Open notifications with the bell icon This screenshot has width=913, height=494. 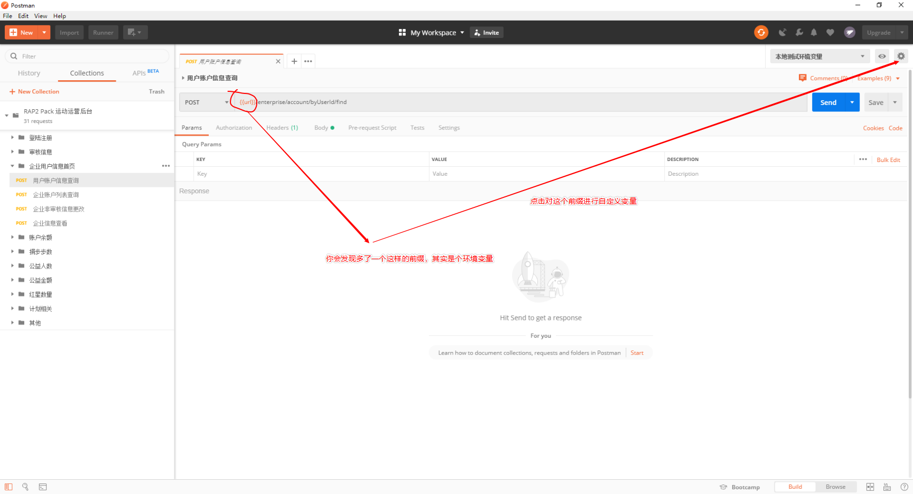pyautogui.click(x=814, y=32)
